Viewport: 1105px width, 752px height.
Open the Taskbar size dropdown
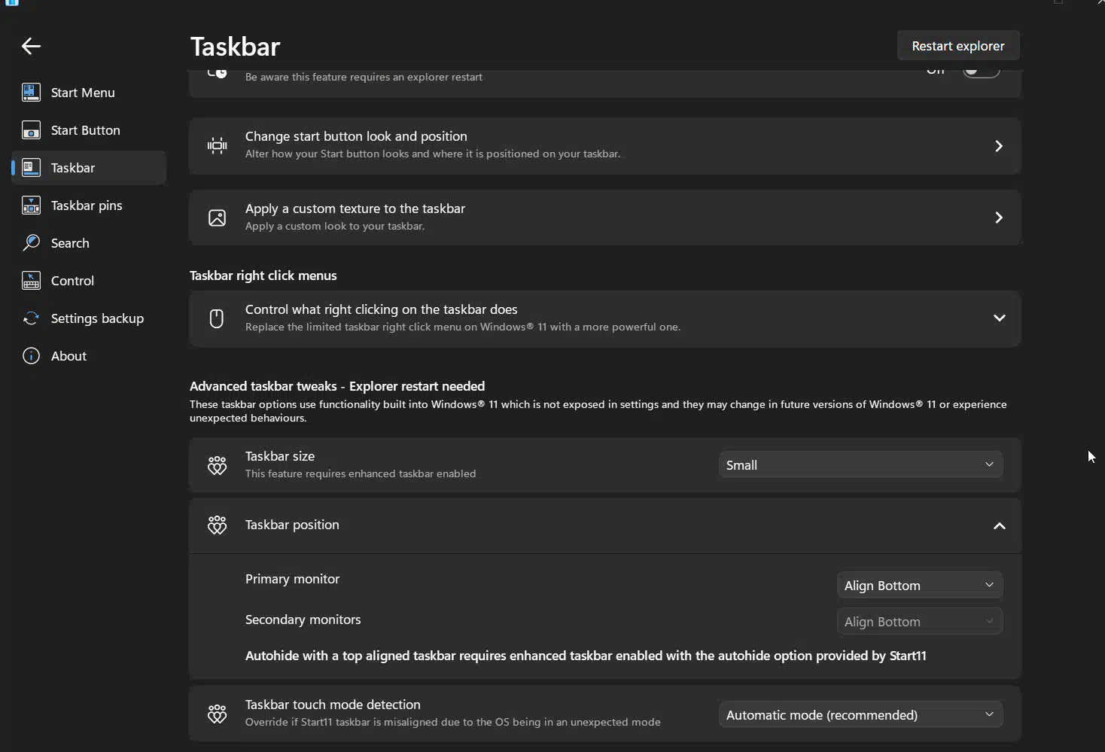[x=860, y=465]
